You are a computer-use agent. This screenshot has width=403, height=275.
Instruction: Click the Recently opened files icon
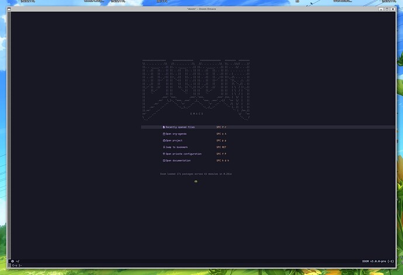pos(164,127)
